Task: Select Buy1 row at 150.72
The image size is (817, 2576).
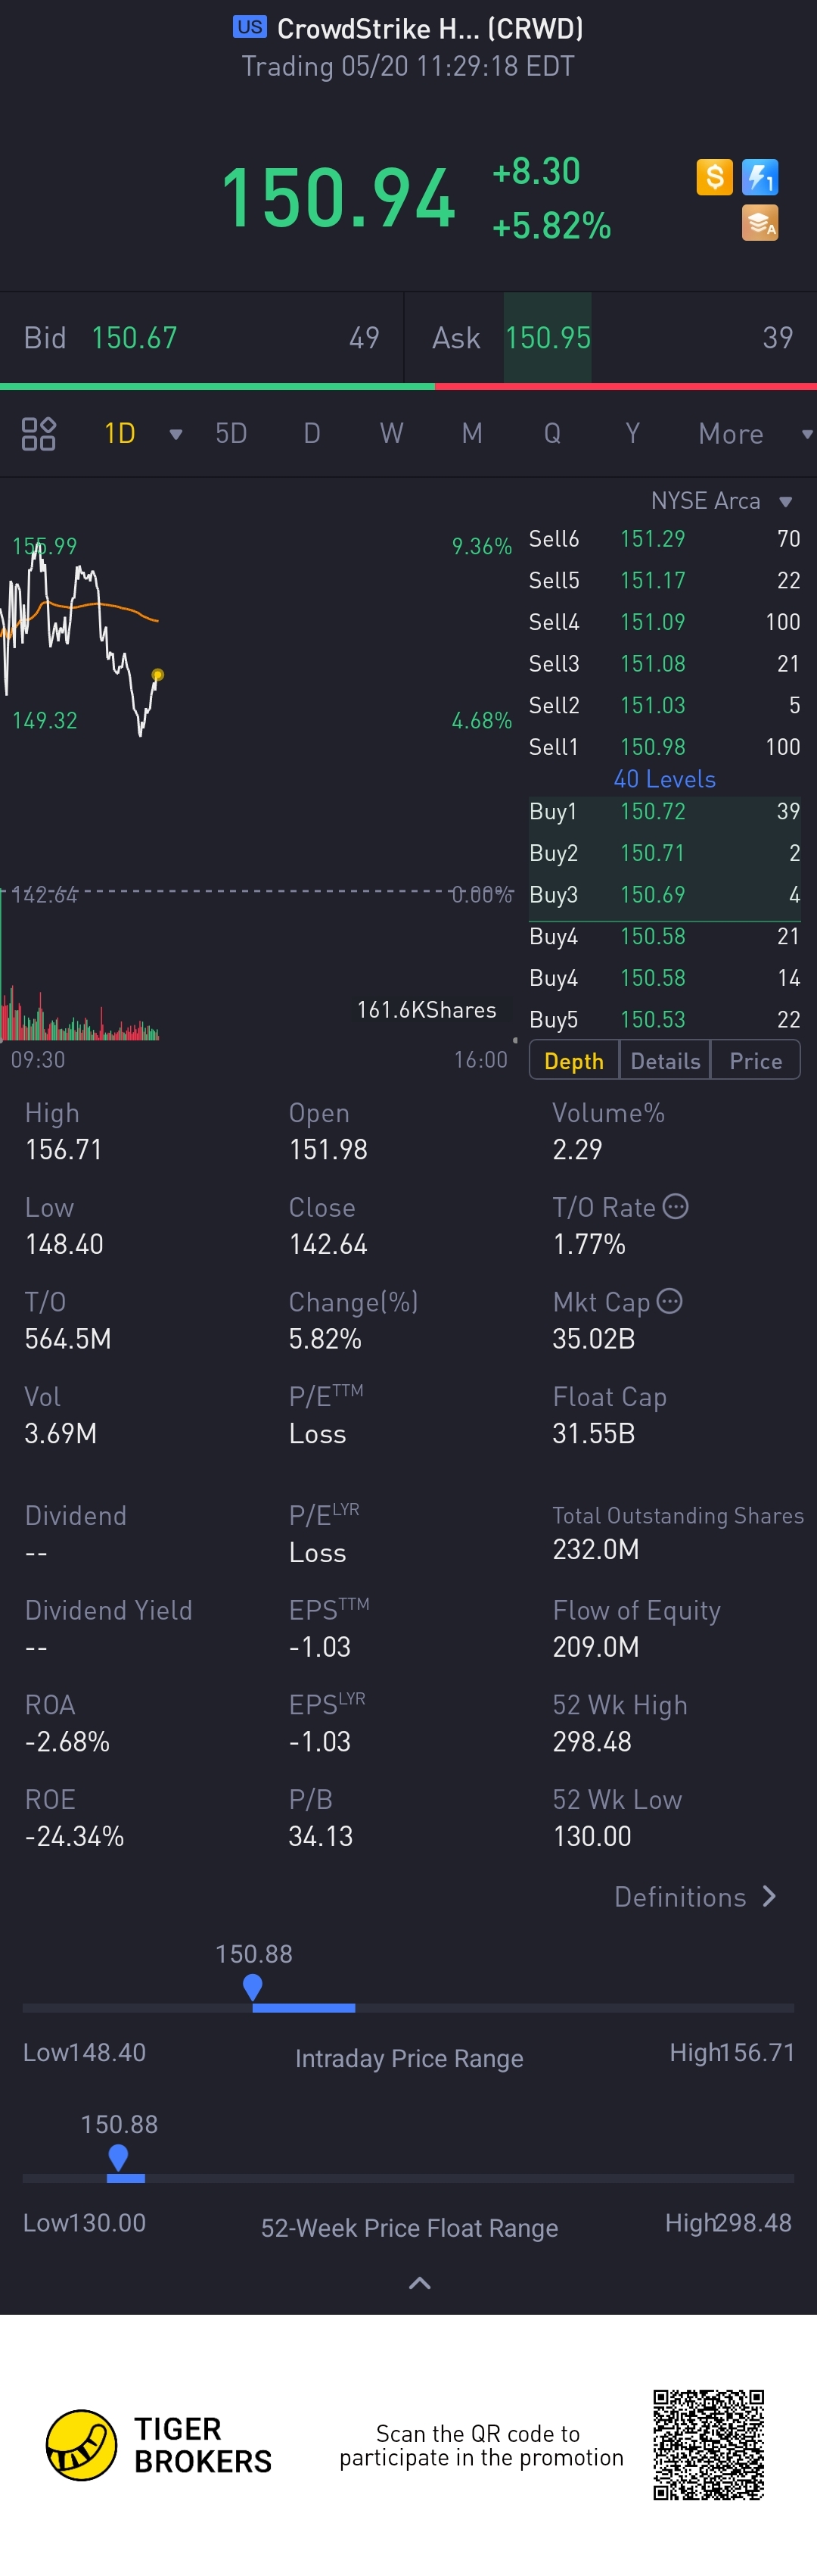Action: tap(664, 812)
